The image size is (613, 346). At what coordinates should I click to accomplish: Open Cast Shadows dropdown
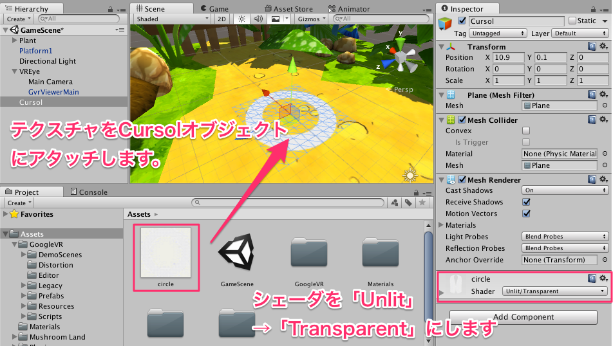tap(565, 190)
